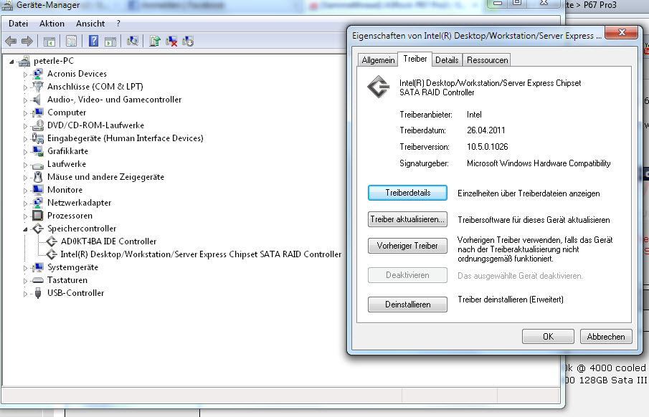Viewport: 649px width, 417px height.
Task: Expand the USB-Controller node
Action: (25, 294)
